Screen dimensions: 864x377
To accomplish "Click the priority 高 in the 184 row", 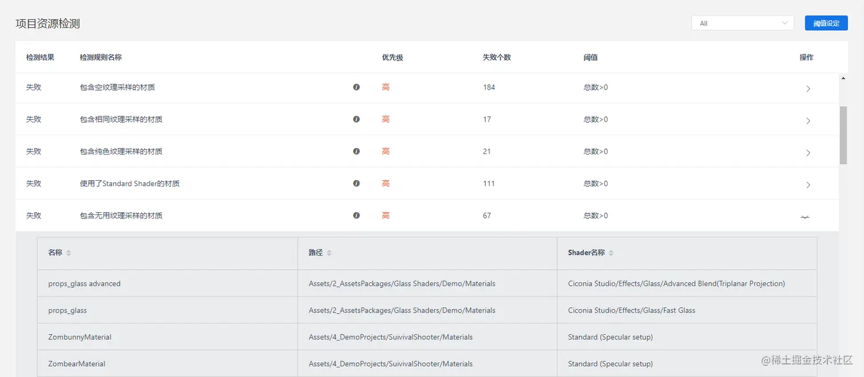I will pos(386,87).
